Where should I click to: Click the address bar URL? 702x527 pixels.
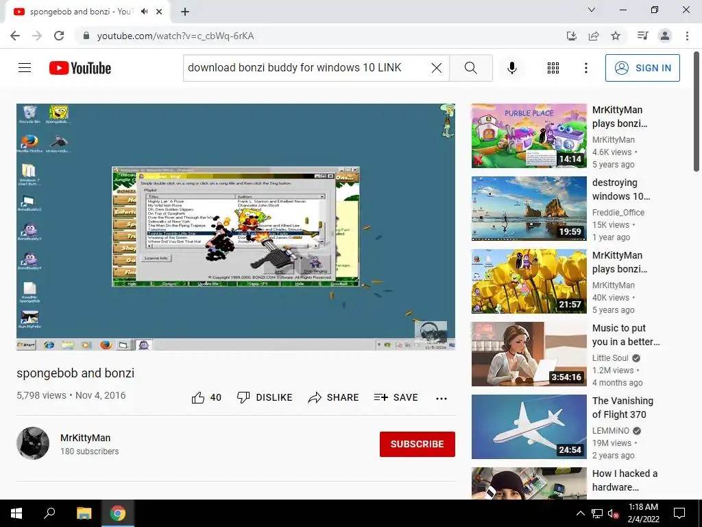click(x=175, y=36)
